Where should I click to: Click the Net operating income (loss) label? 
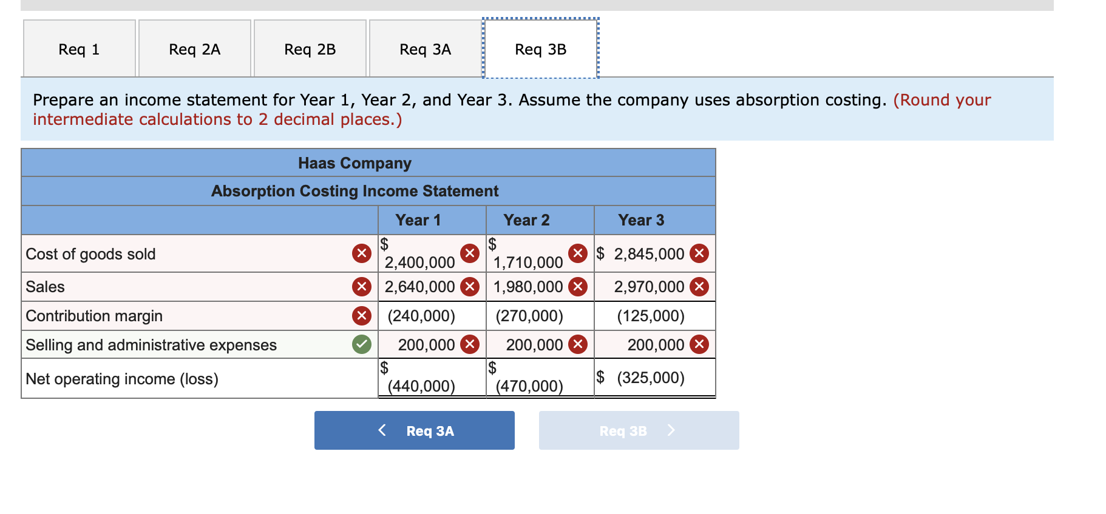point(122,379)
